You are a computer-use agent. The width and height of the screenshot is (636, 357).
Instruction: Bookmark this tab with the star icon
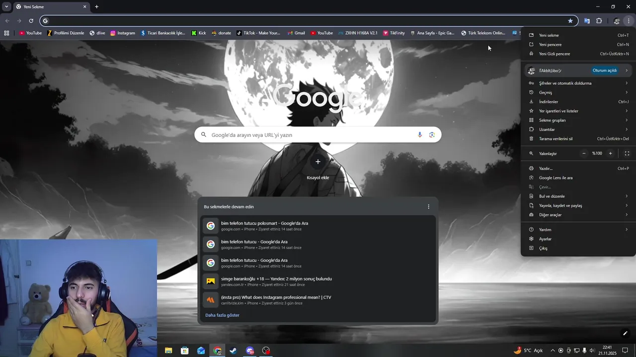coord(570,21)
